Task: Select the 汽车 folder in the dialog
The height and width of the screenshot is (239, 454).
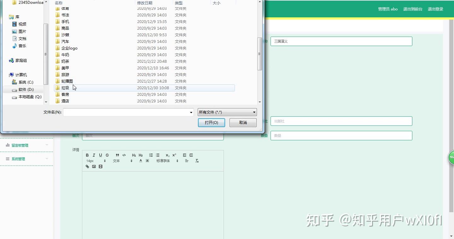Action: [x=65, y=41]
